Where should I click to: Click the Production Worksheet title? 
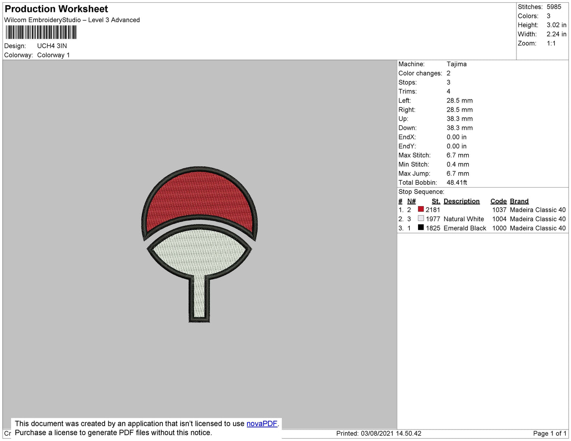tap(56, 9)
